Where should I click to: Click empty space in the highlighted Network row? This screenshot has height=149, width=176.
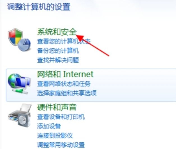point(135,85)
